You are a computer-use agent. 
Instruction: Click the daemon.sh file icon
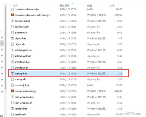(12, 33)
